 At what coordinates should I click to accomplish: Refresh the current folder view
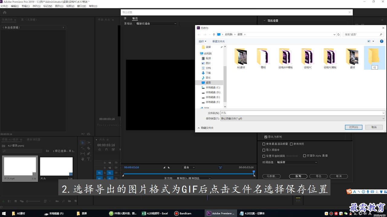338,34
